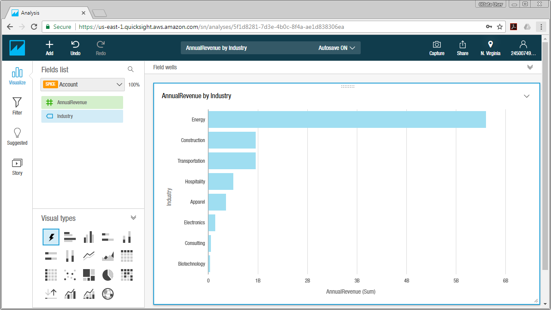
Task: Open the Filter pane
Action: (x=17, y=106)
